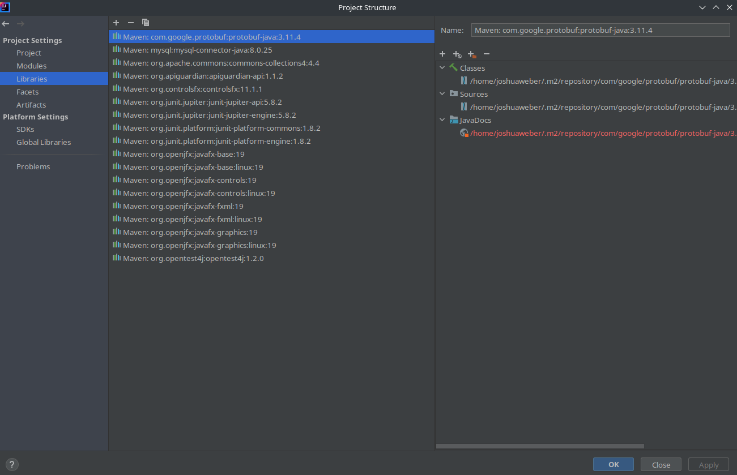Click the back navigation arrow
Viewport: 737px width, 475px height.
tap(6, 24)
